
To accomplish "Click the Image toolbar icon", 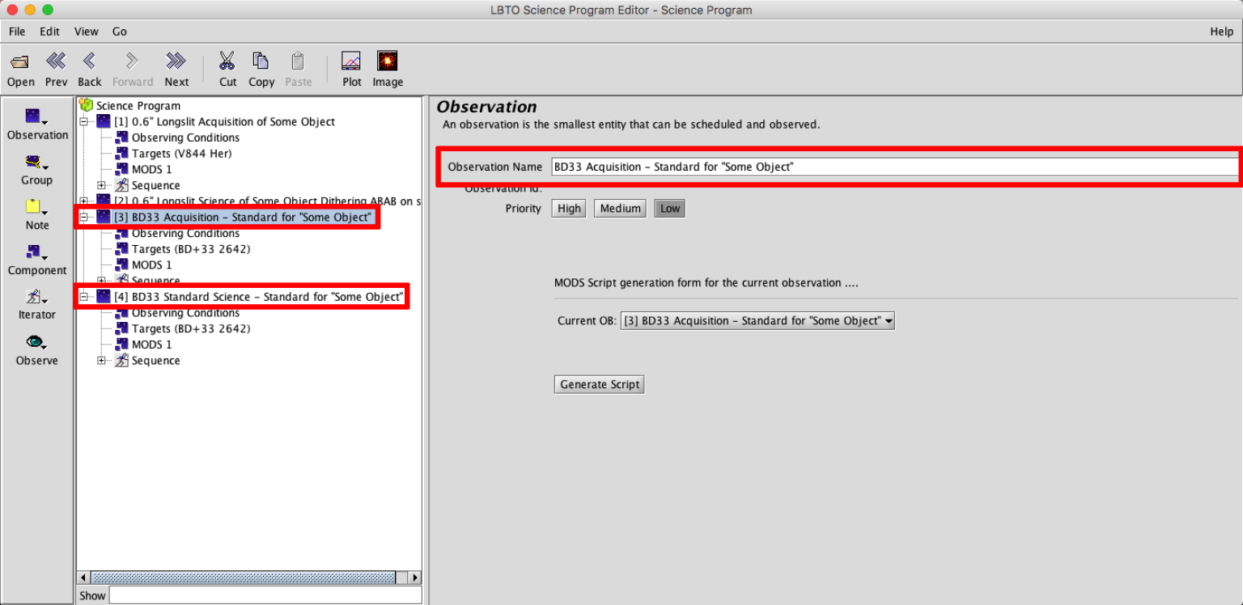I will coord(387,61).
